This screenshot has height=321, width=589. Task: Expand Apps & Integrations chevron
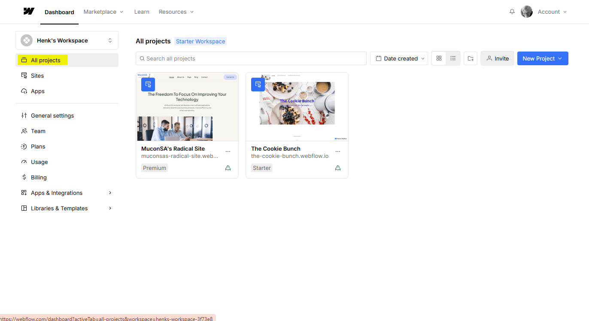tap(110, 193)
